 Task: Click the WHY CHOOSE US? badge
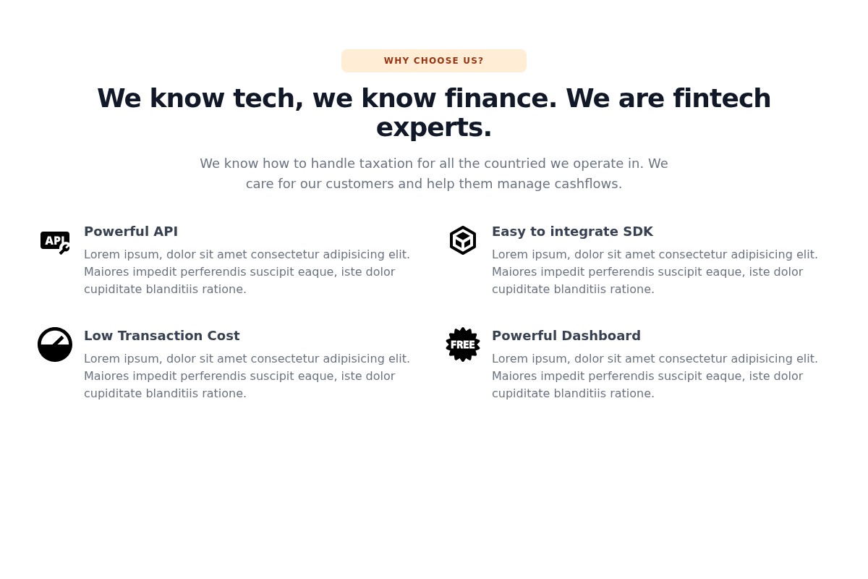434,61
